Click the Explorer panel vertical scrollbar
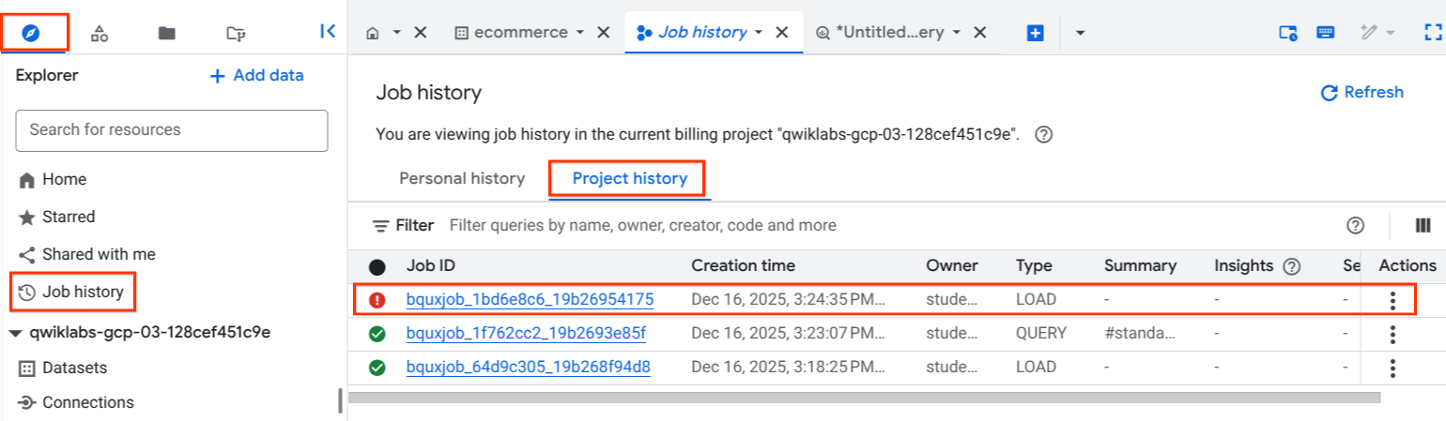Viewport: 1446px width, 421px height. 340,401
